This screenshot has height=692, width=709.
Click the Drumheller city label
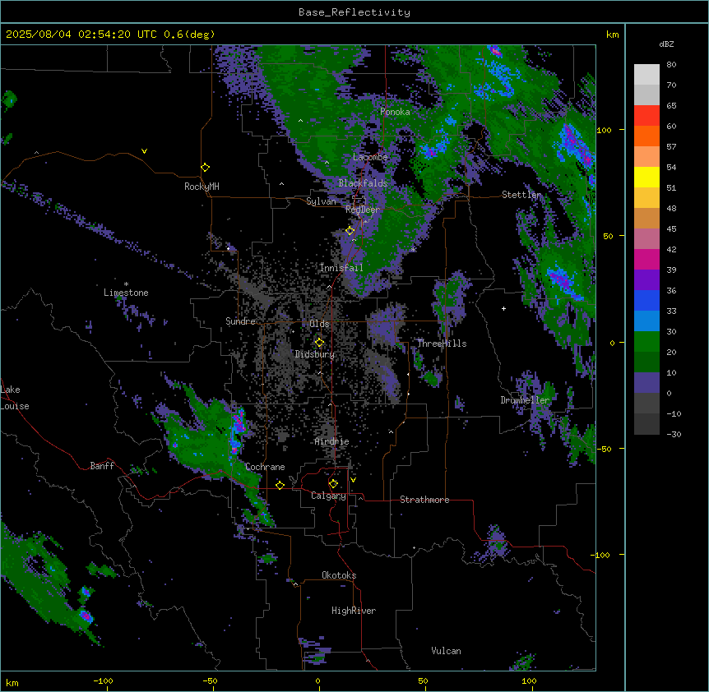click(x=525, y=400)
